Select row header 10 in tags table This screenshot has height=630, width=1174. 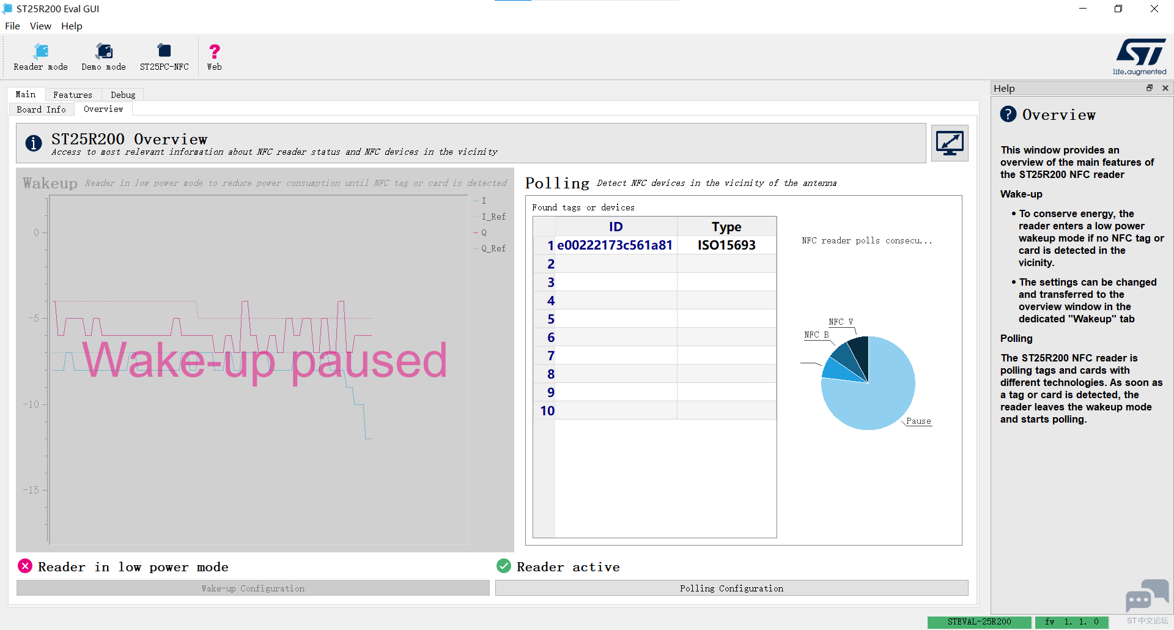coord(544,410)
